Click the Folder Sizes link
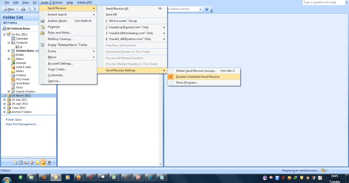 coord(14,120)
